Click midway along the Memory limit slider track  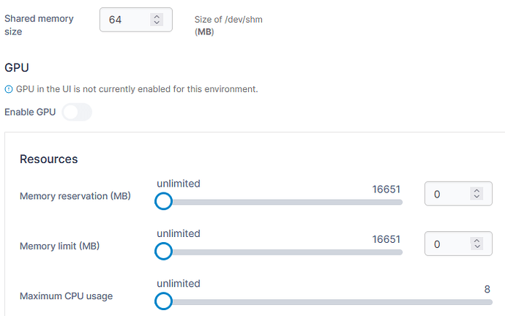click(282, 252)
